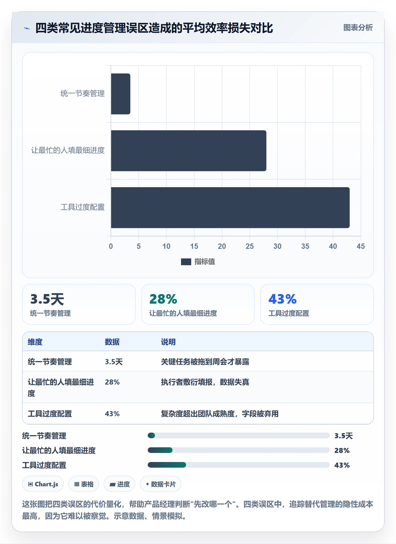The height and width of the screenshot is (544, 396).
Task: Click the Chart.js tag chip
Action: click(43, 484)
